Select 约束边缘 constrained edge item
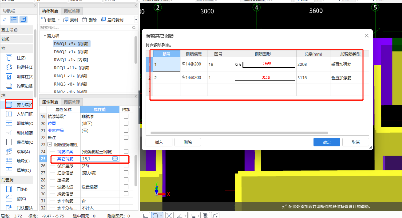 coord(19,86)
